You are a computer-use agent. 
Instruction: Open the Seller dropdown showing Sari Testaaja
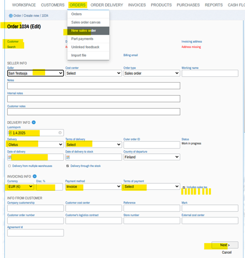(x=36, y=73)
